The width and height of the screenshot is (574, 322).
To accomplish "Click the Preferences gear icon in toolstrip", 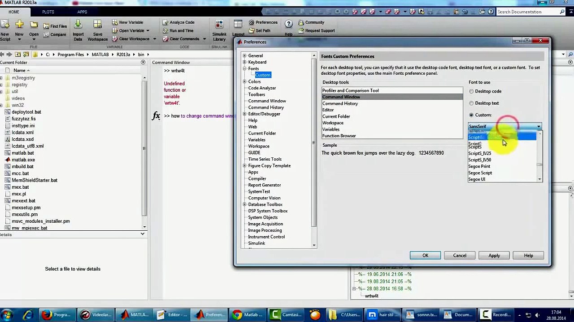I will pyautogui.click(x=252, y=22).
